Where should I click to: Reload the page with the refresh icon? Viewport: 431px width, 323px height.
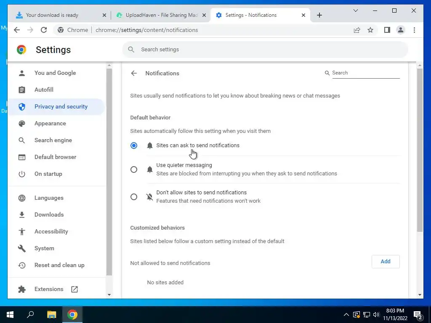44,30
